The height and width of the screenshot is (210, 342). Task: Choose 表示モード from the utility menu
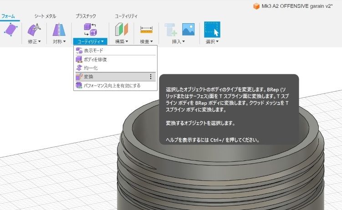coord(93,51)
